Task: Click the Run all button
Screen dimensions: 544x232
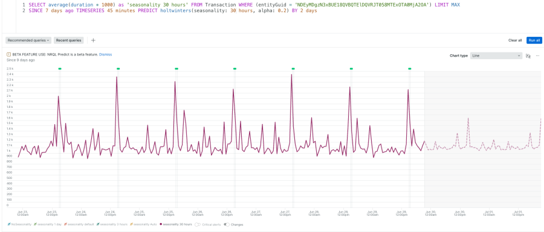Action: coord(534,40)
